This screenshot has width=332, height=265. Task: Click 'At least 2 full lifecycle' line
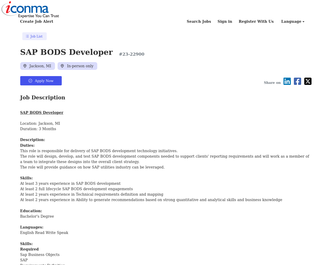point(77,189)
